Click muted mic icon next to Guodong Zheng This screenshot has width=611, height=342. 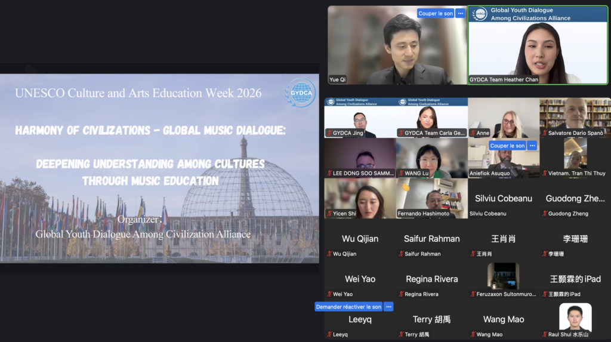544,213
